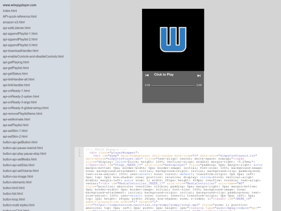Go to api-setSkin-1.html
This screenshot has height=211, width=281.
click(15, 131)
